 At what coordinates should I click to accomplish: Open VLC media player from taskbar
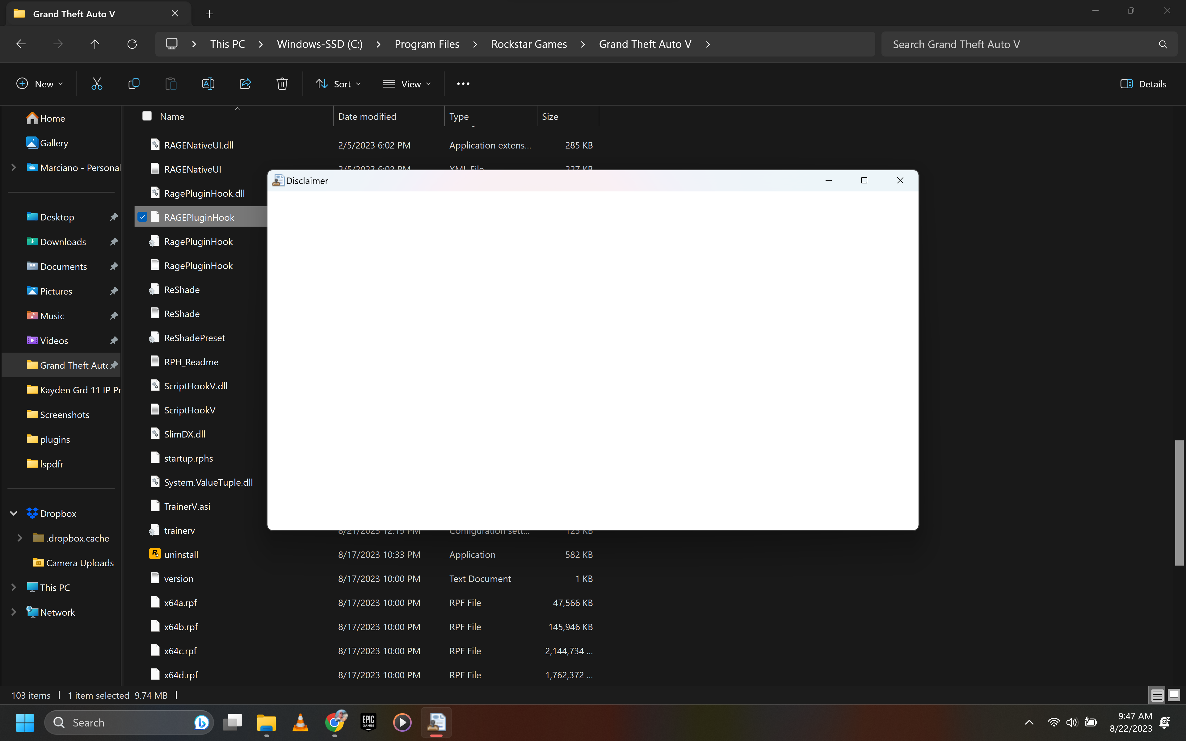(x=300, y=722)
